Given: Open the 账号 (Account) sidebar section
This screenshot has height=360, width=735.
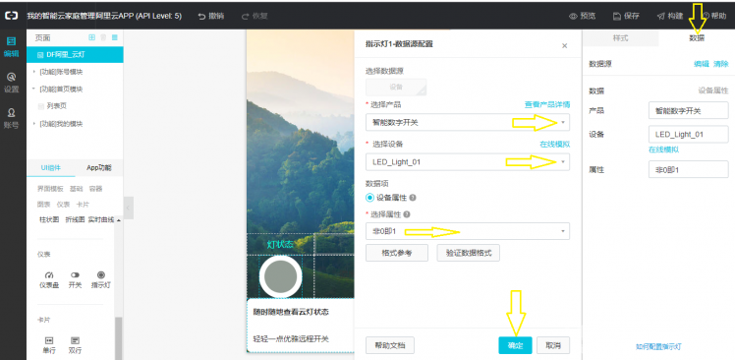Looking at the screenshot, I should [x=11, y=119].
